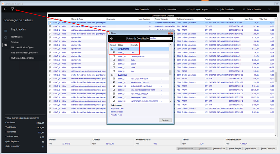Click the Filtros list scrollbar thumb
Viewport: 280px width, 154px height.
click(x=170, y=73)
